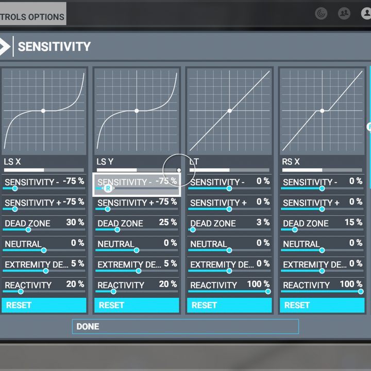Click the LS X input level bar
The width and height of the screenshot is (371, 371).
pos(44,170)
